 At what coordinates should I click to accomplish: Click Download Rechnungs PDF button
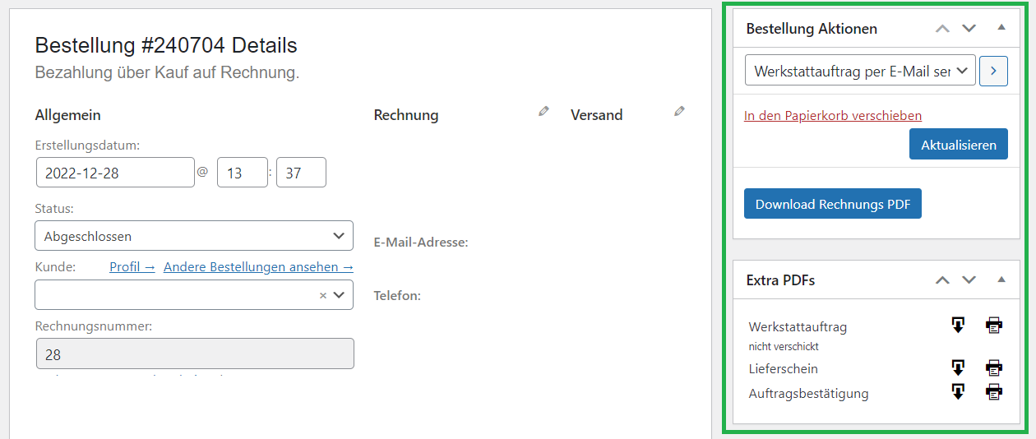point(833,204)
